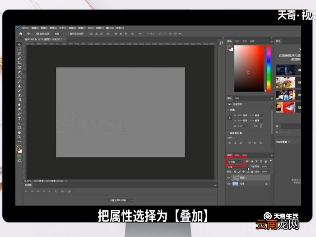This screenshot has width=316, height=237.
Task: Hide the Background layer eye icon
Action: (228, 184)
